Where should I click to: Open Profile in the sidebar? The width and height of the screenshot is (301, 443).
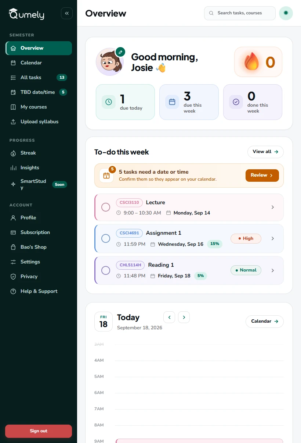[39, 218]
